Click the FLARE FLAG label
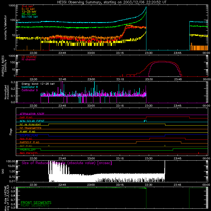The height and width of the screenshot is (211, 211). [27, 132]
